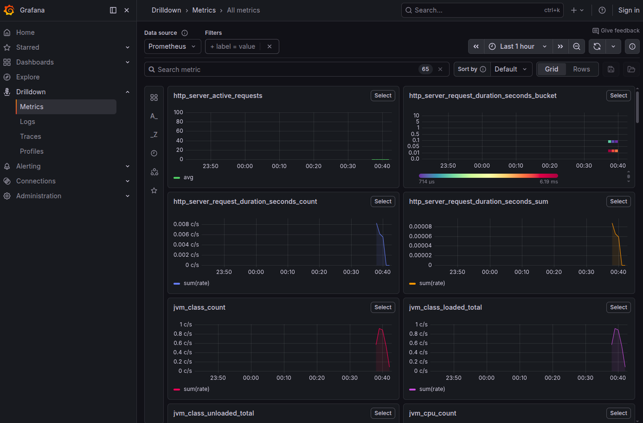Click the save bookmark icon beside Rows
This screenshot has width=643, height=423.
point(611,69)
